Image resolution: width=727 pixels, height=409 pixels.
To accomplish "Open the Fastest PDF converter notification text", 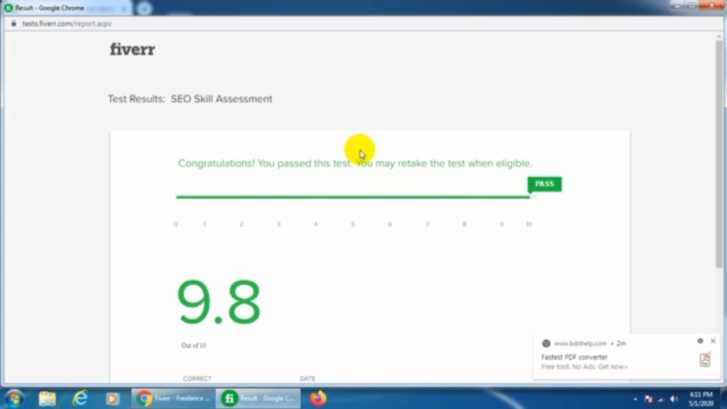I will click(x=574, y=357).
